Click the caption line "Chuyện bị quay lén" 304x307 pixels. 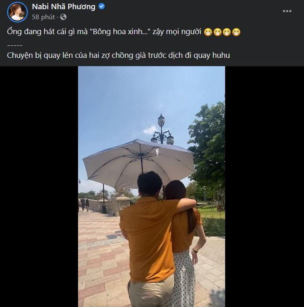(118, 55)
